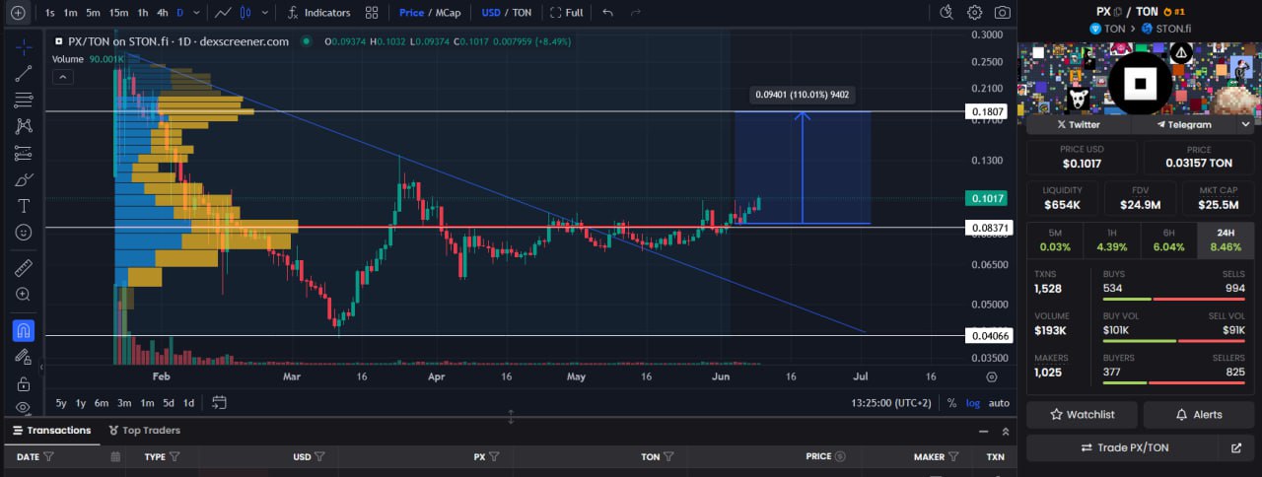Click the Trade PX/TON button
Image resolution: width=1262 pixels, height=477 pixels.
(x=1124, y=447)
